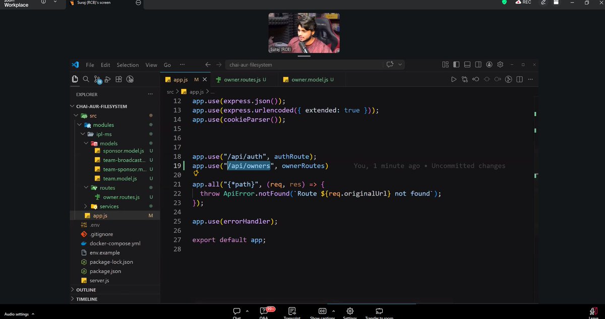Collapse the CHAI-AUR-FILESYSTEM root folder
This screenshot has height=319, width=605.
72,106
